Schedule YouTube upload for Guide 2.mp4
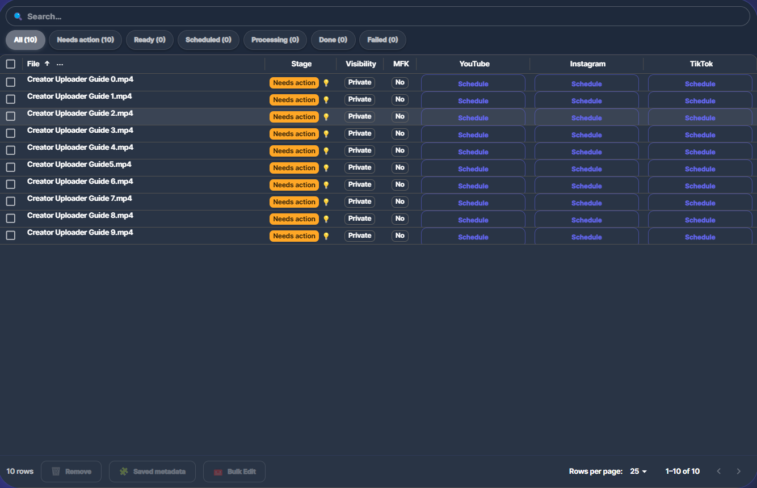 click(x=473, y=117)
